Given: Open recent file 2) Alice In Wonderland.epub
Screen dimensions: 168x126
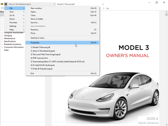Looking at the screenshot, I should click(x=62, y=51).
